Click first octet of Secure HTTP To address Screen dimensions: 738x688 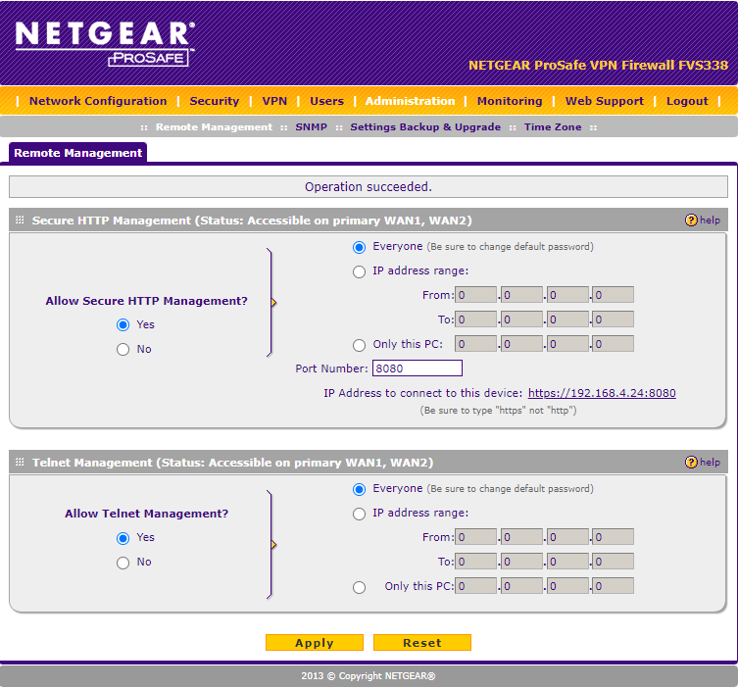[x=475, y=319]
